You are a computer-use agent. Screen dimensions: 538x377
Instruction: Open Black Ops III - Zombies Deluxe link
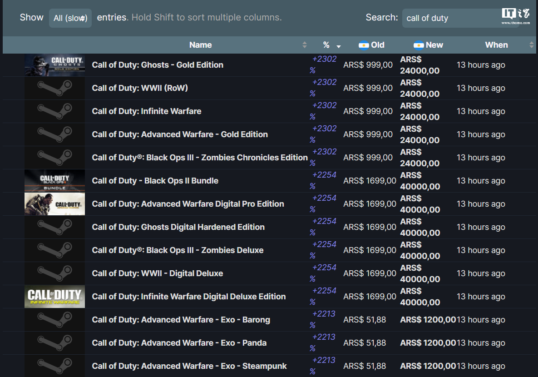point(178,250)
